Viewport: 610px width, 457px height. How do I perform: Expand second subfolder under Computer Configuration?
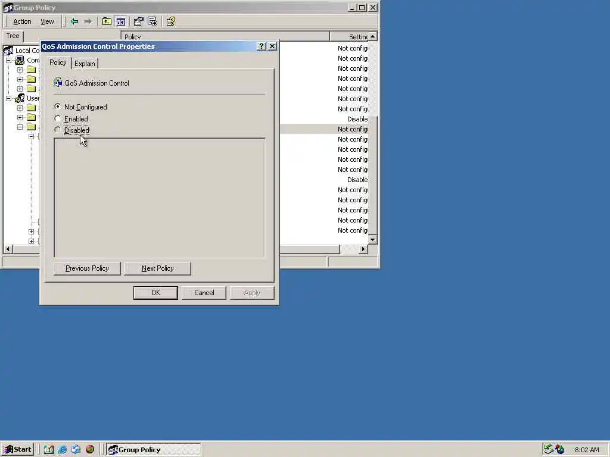20,79
